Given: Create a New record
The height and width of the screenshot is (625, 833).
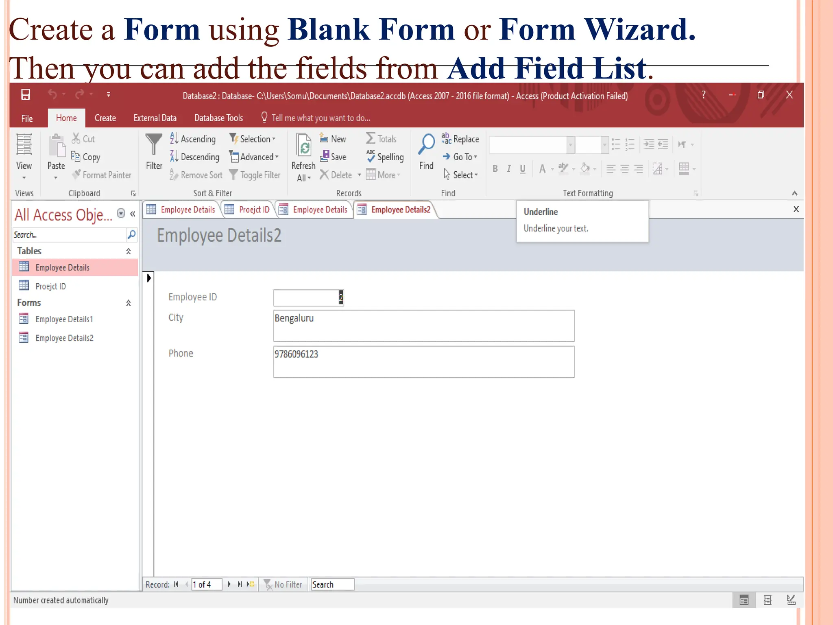Looking at the screenshot, I should coord(333,139).
